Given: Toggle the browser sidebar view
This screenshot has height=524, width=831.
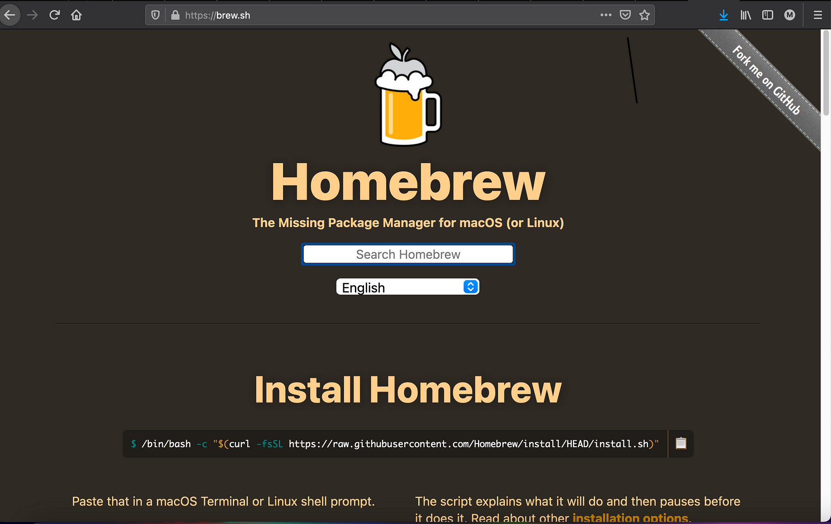Looking at the screenshot, I should point(768,15).
